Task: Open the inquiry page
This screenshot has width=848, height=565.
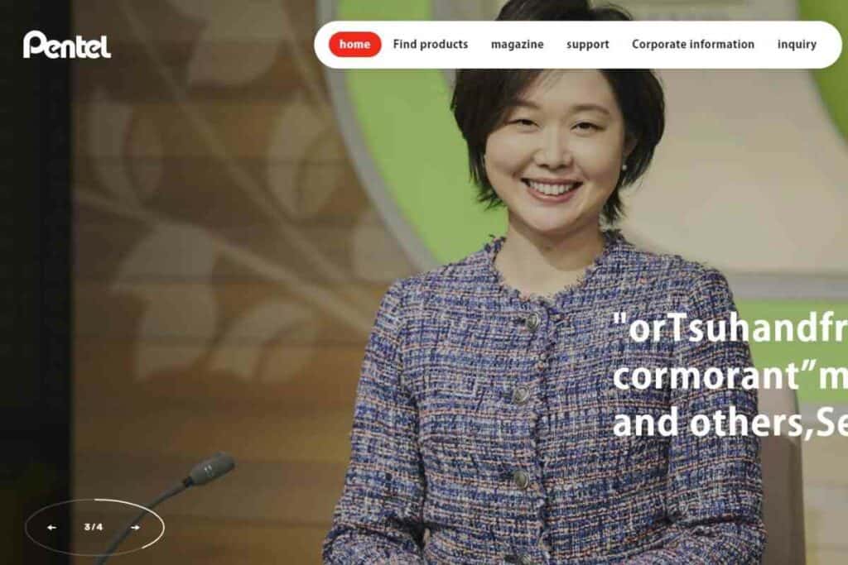Action: [x=797, y=45]
